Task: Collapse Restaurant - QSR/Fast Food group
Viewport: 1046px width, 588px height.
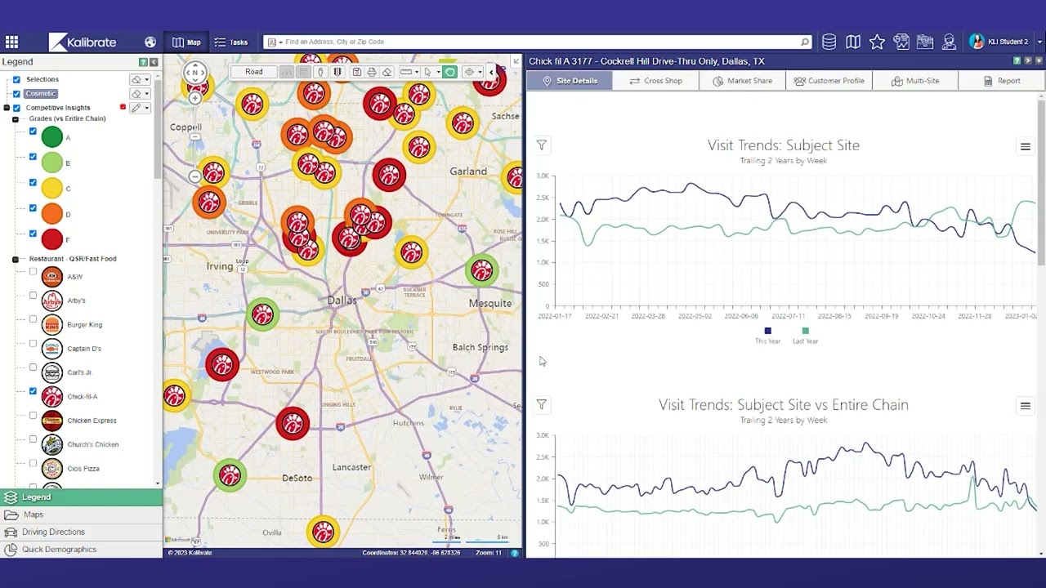Action: [15, 259]
